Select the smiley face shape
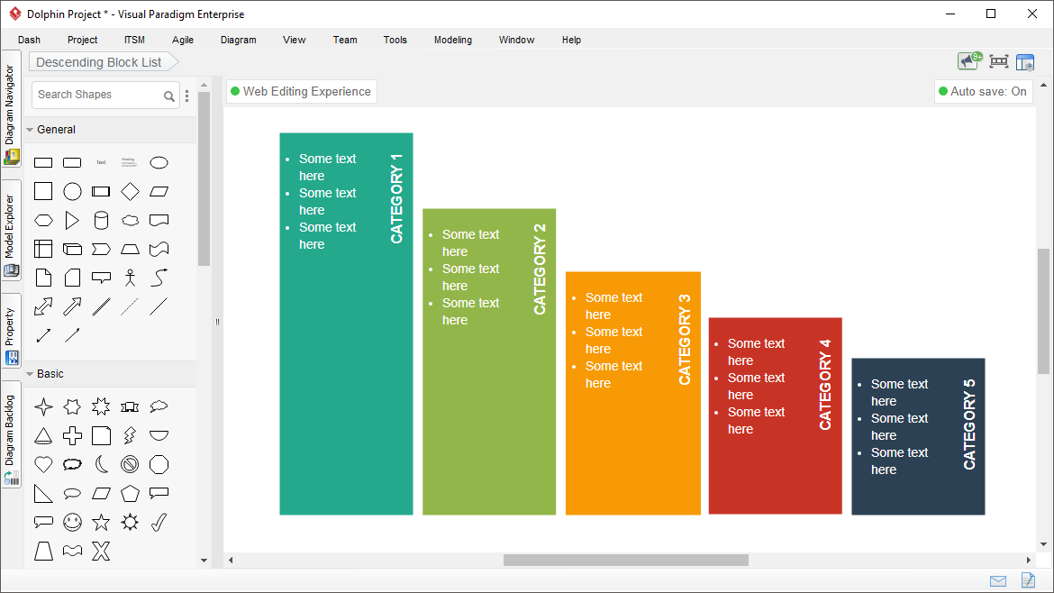Image resolution: width=1054 pixels, height=593 pixels. [x=72, y=523]
